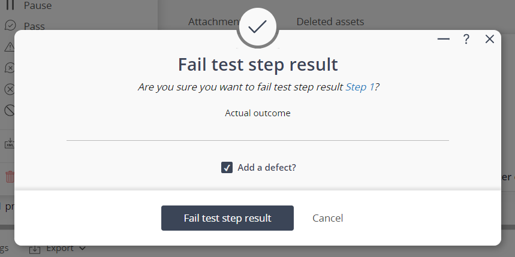Screen dimensions: 515x257
Task: Switch to the Deleted assets tab
Action: click(x=330, y=22)
